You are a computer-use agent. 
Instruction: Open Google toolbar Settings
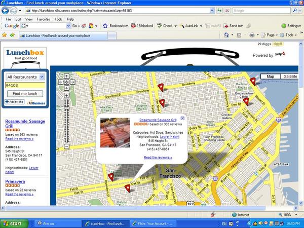pos(291,26)
